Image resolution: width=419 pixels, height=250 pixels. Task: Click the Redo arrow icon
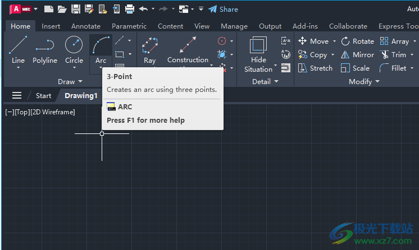click(x=163, y=9)
